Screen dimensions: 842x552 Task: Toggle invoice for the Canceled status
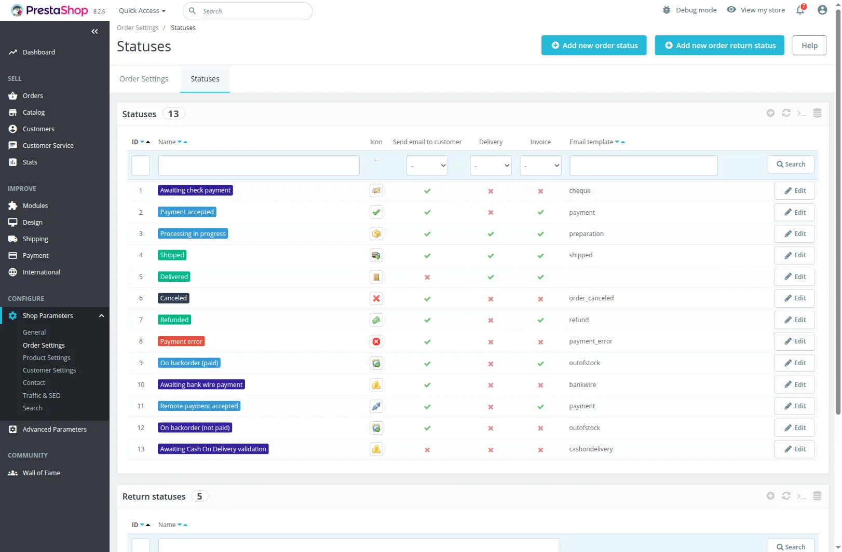540,299
